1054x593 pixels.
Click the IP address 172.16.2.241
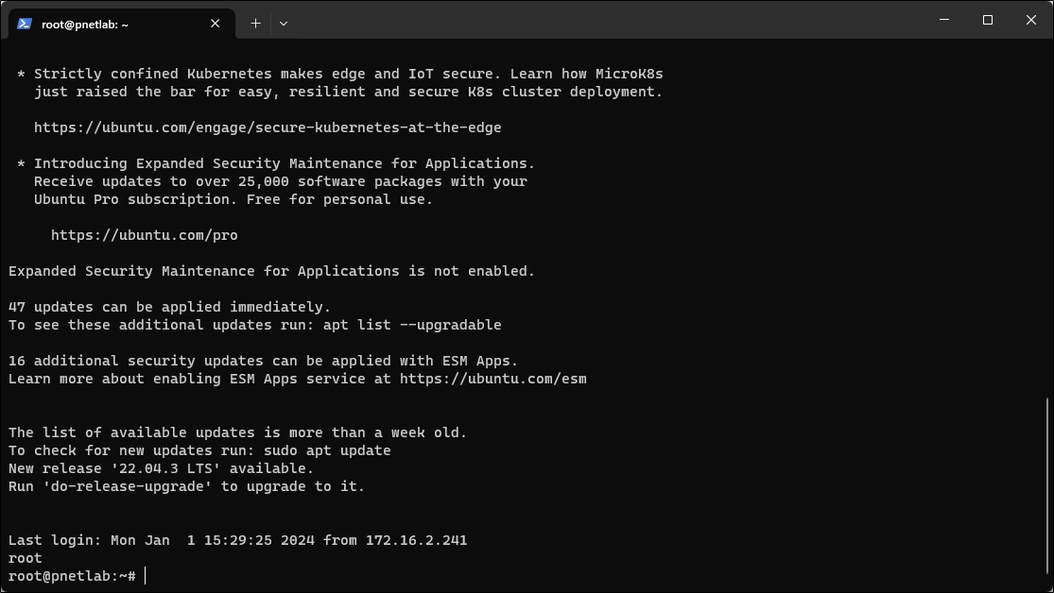[x=416, y=541]
